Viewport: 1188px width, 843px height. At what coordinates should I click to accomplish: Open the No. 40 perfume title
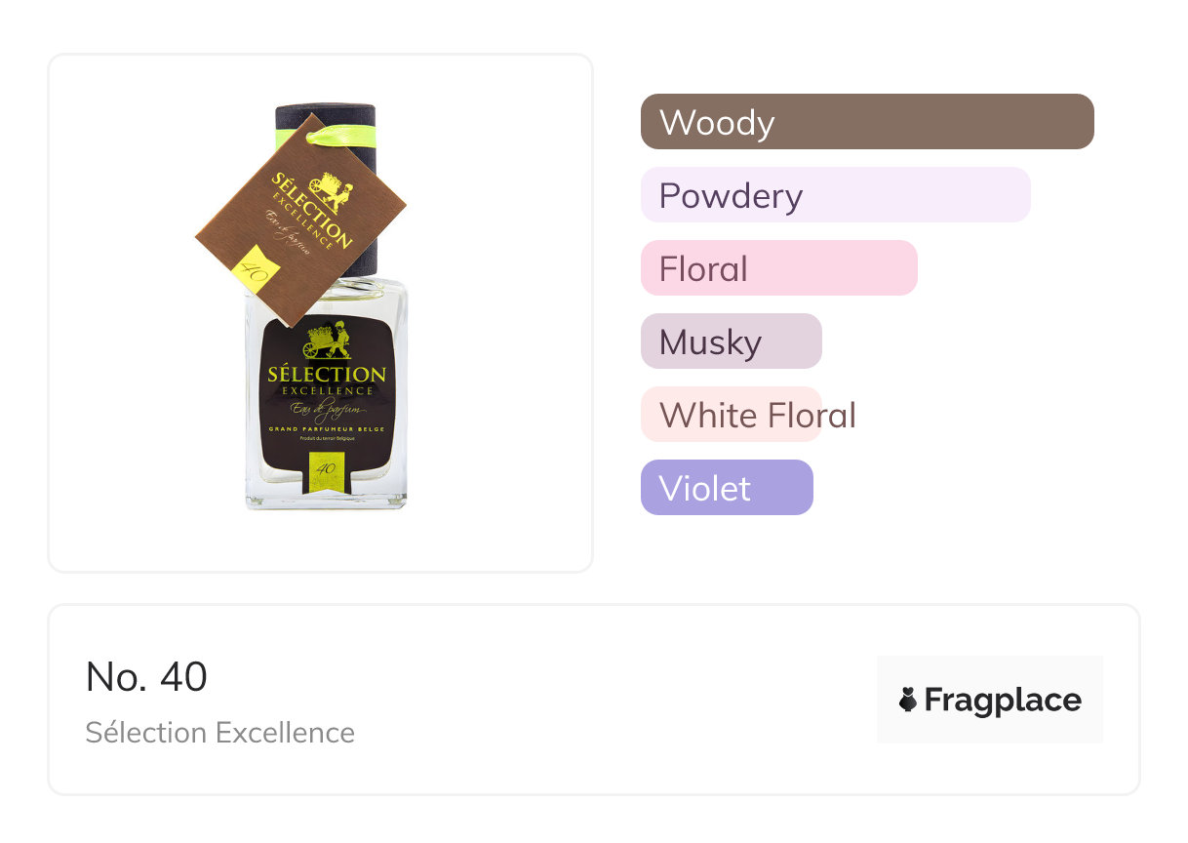click(x=146, y=677)
